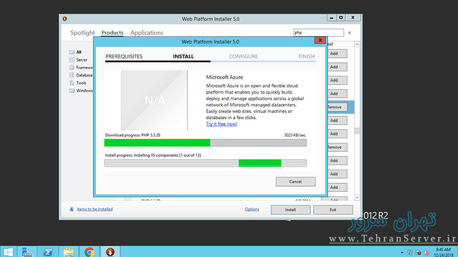Click the php search input field
Viewport: 458px width, 257px height.
coord(318,33)
